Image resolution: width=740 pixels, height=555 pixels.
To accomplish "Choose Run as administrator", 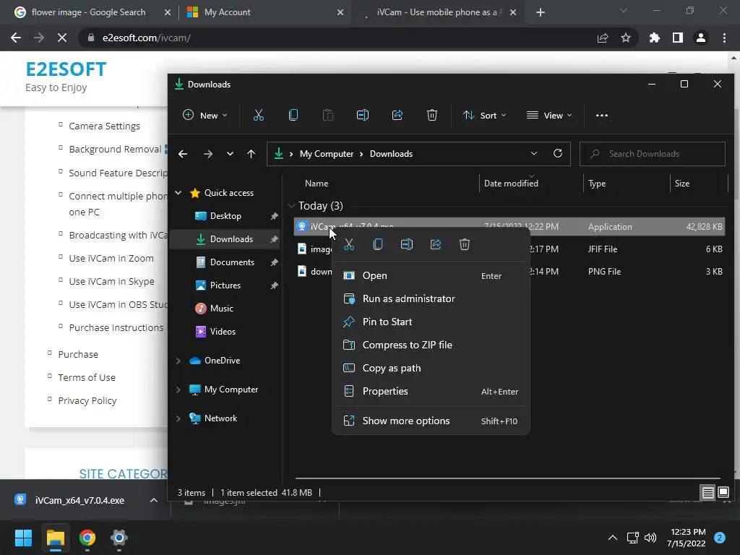I will 431,298.
